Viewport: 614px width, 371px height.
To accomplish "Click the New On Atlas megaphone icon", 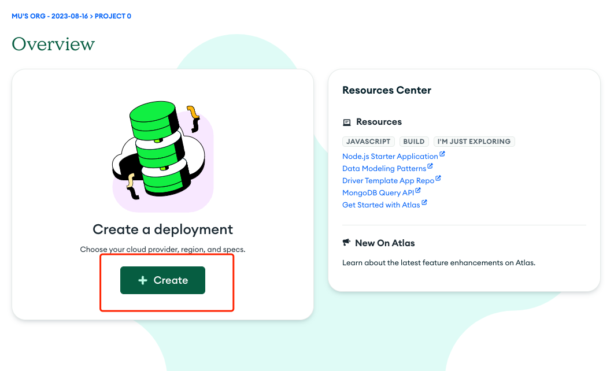I will tap(347, 243).
